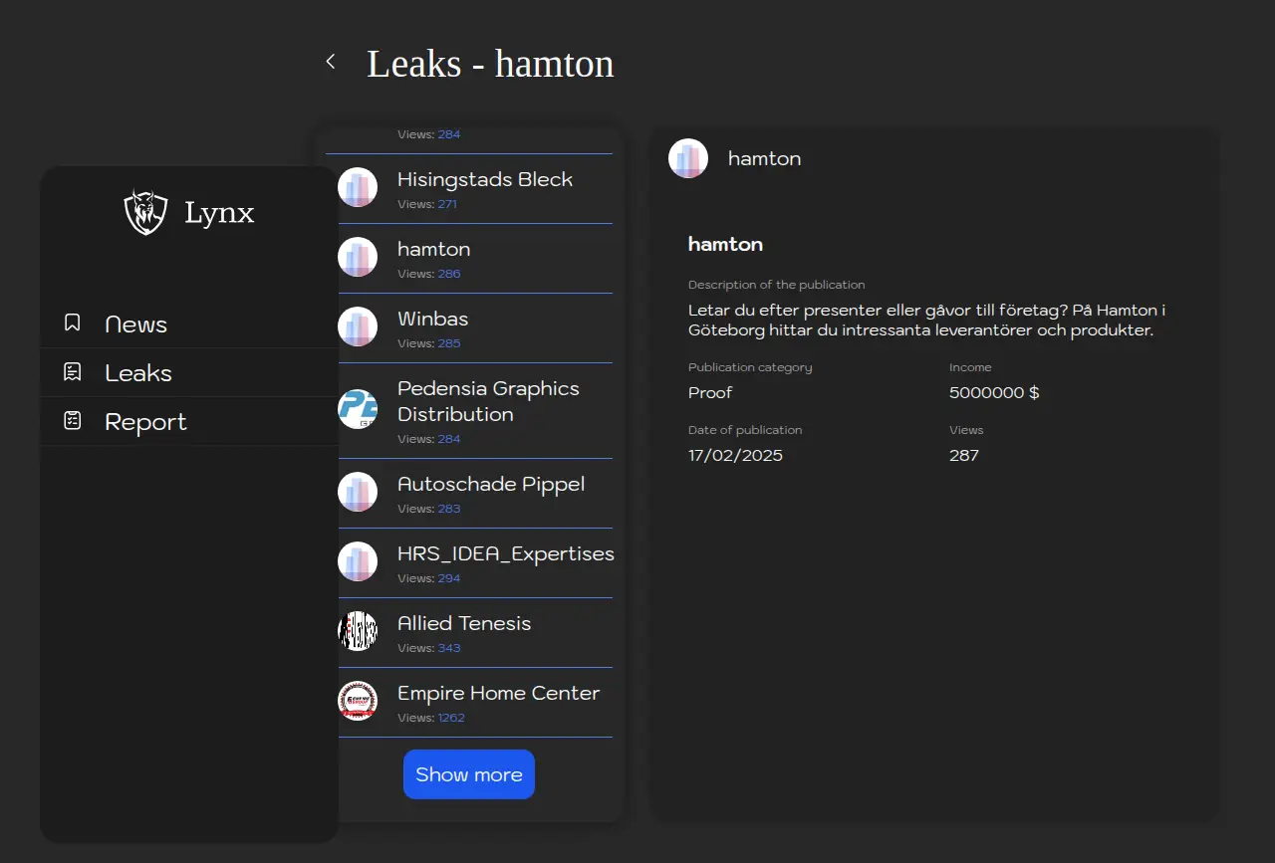Image resolution: width=1275 pixels, height=863 pixels.
Task: Click the Empire Home Center logo
Action: (358, 701)
